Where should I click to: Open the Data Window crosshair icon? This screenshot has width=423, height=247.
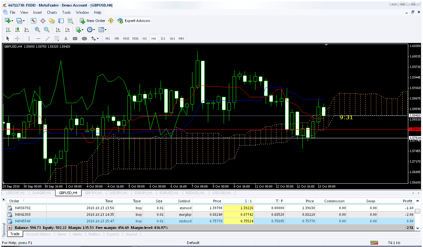tap(43, 21)
